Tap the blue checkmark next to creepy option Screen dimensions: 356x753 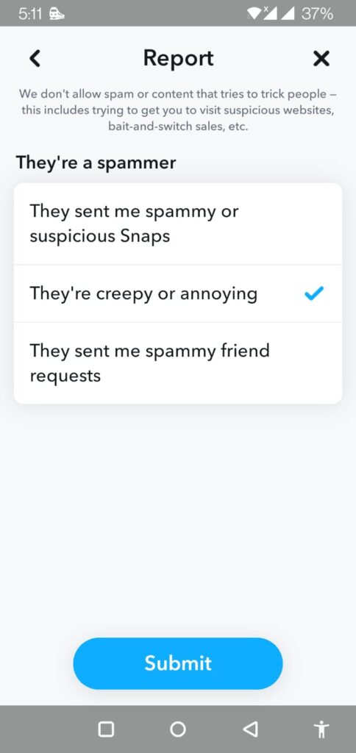[314, 293]
